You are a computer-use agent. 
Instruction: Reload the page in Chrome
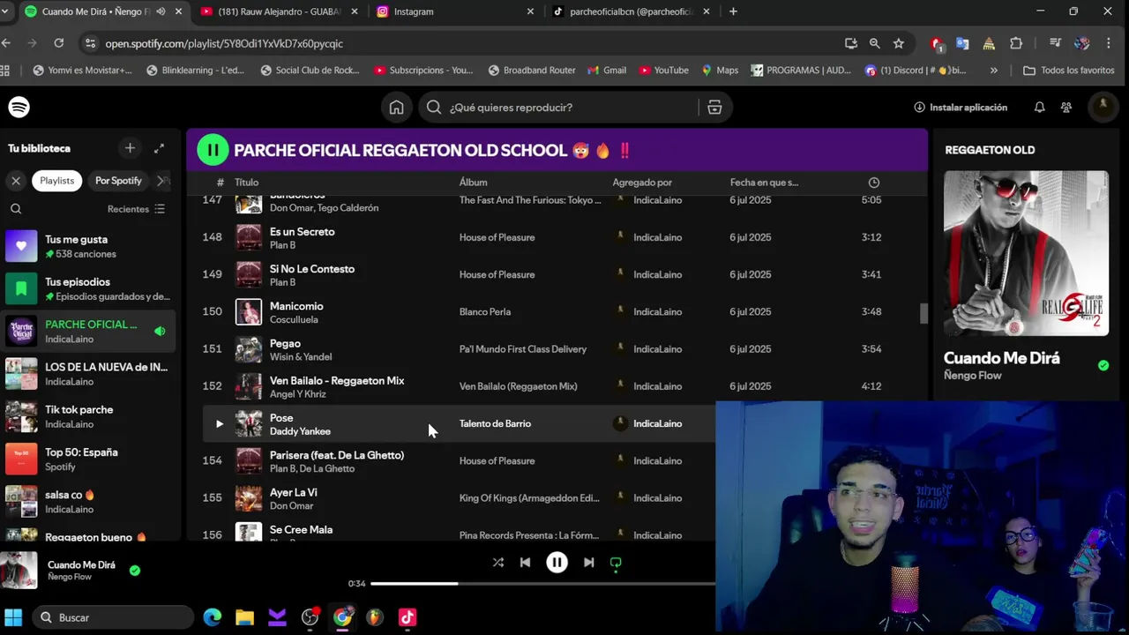[58, 43]
